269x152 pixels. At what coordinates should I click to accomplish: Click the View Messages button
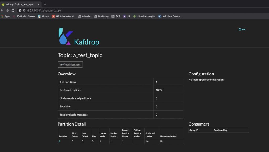point(70,64)
